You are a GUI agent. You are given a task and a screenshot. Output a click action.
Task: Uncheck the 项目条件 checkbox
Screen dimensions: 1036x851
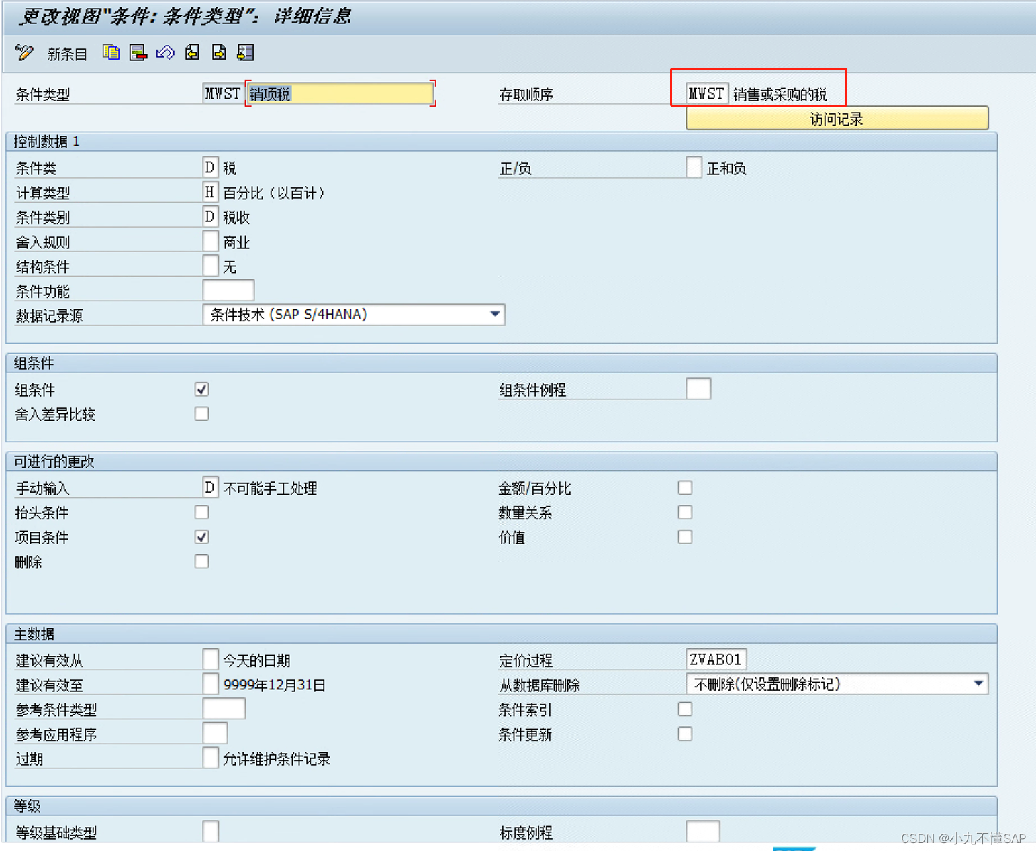pyautogui.click(x=201, y=537)
